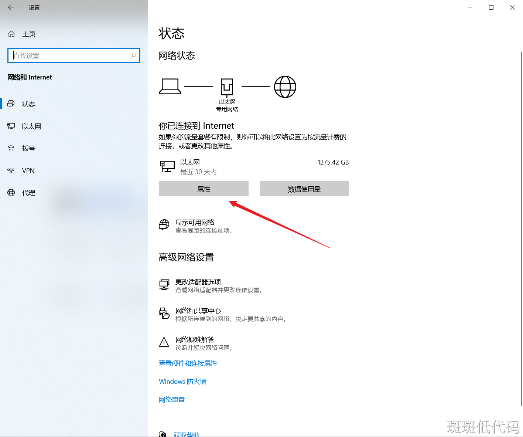Click the home icon next to 主页

tap(11, 34)
